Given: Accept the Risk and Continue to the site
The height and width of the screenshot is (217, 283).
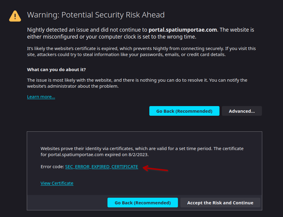Looking at the screenshot, I should 220,203.
